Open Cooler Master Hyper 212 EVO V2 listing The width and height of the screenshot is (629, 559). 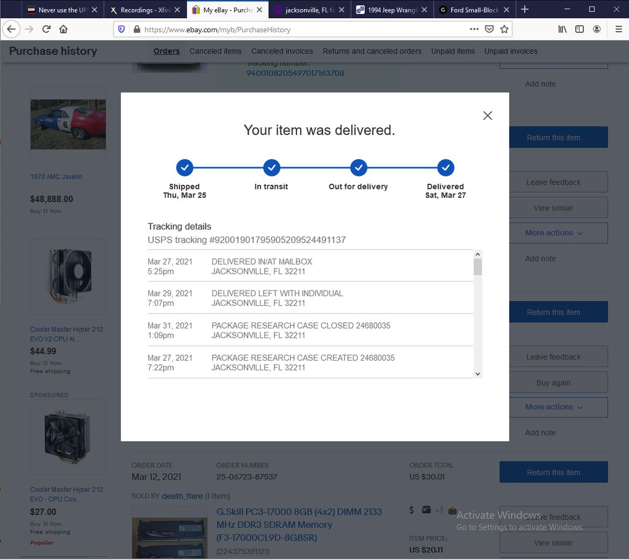(67, 334)
